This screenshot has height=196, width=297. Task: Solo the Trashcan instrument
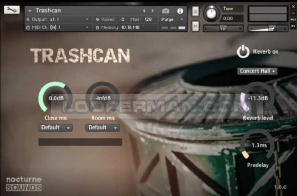tap(195, 11)
